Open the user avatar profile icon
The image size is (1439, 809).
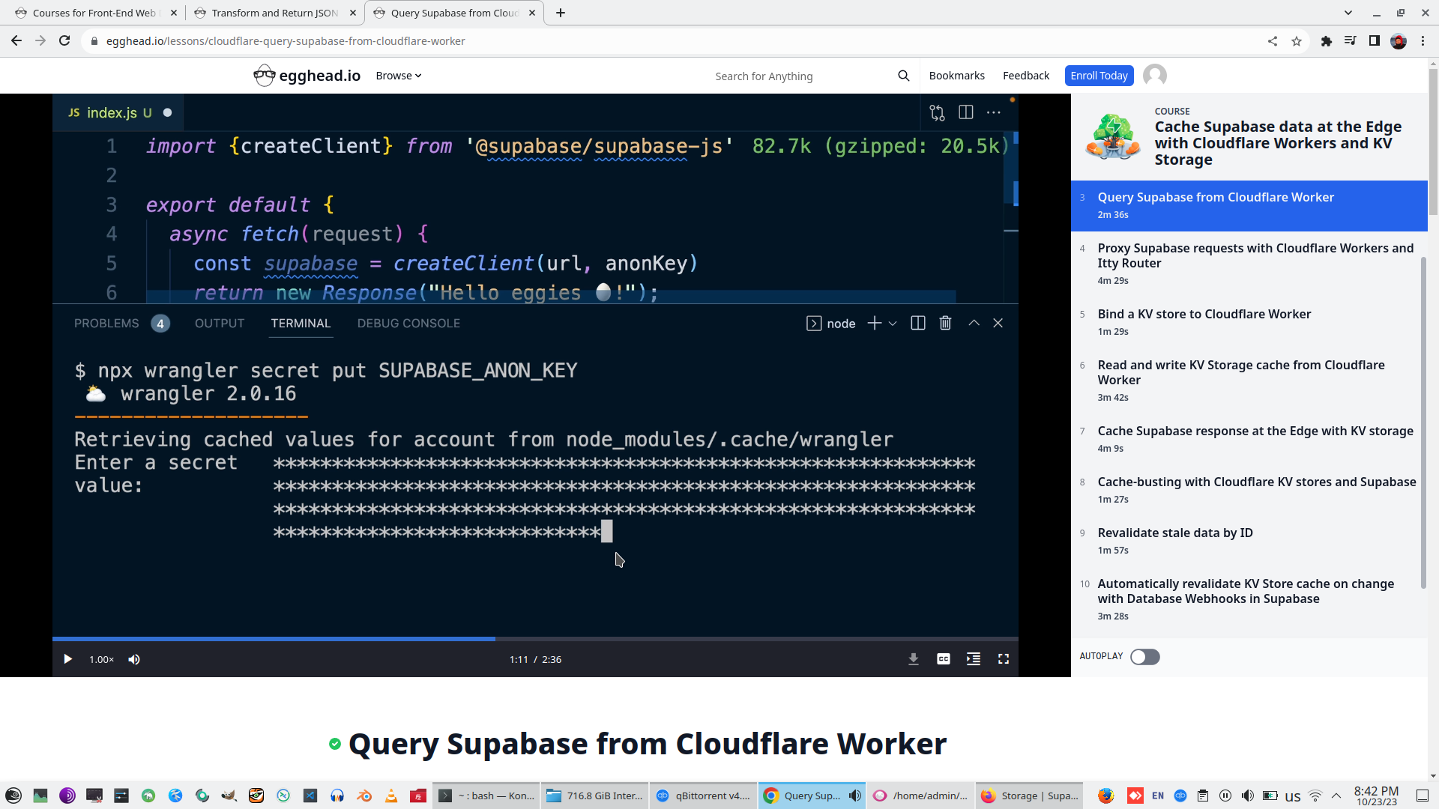click(1154, 76)
